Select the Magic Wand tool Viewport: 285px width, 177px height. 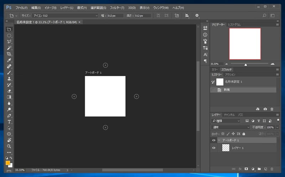pos(9,48)
